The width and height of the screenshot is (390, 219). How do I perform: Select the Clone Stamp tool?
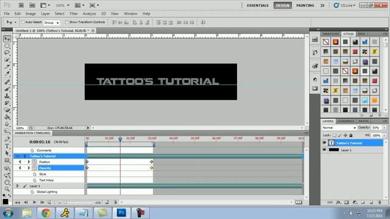pos(7,96)
